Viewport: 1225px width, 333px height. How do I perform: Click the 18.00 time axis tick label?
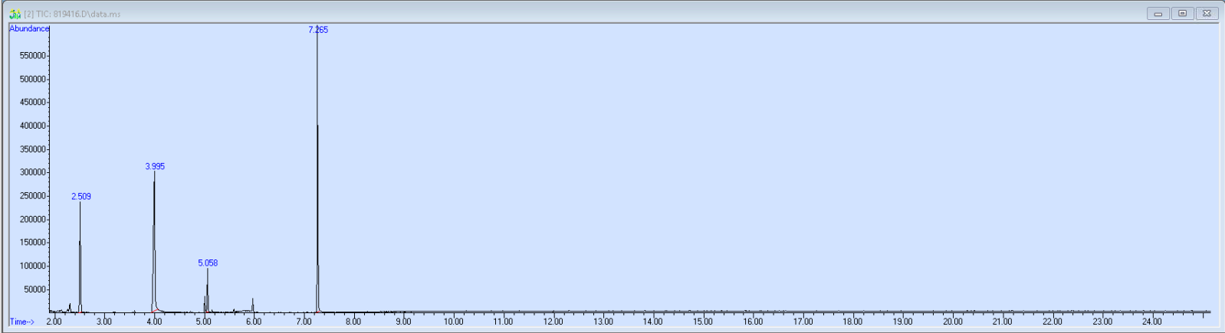852,322
